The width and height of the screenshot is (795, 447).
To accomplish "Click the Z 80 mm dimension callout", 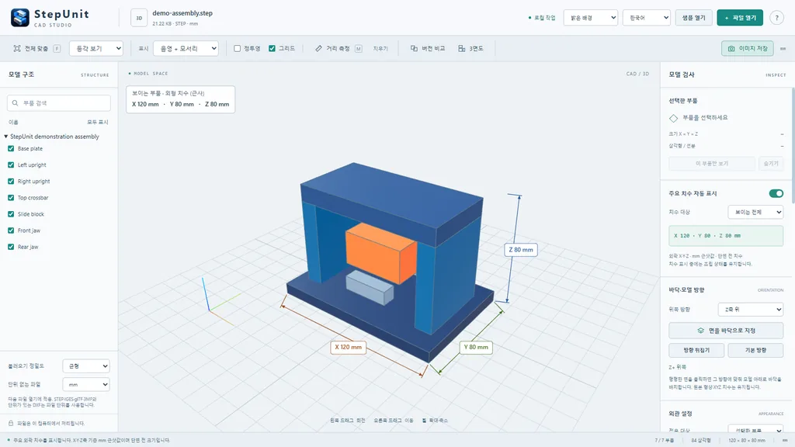I will pyautogui.click(x=521, y=250).
